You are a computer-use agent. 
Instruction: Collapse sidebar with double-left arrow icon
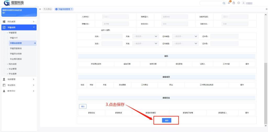(x=40, y=9)
